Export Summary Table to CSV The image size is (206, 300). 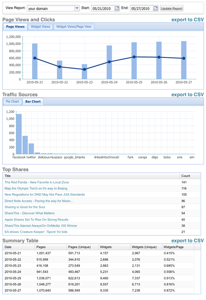187,240
